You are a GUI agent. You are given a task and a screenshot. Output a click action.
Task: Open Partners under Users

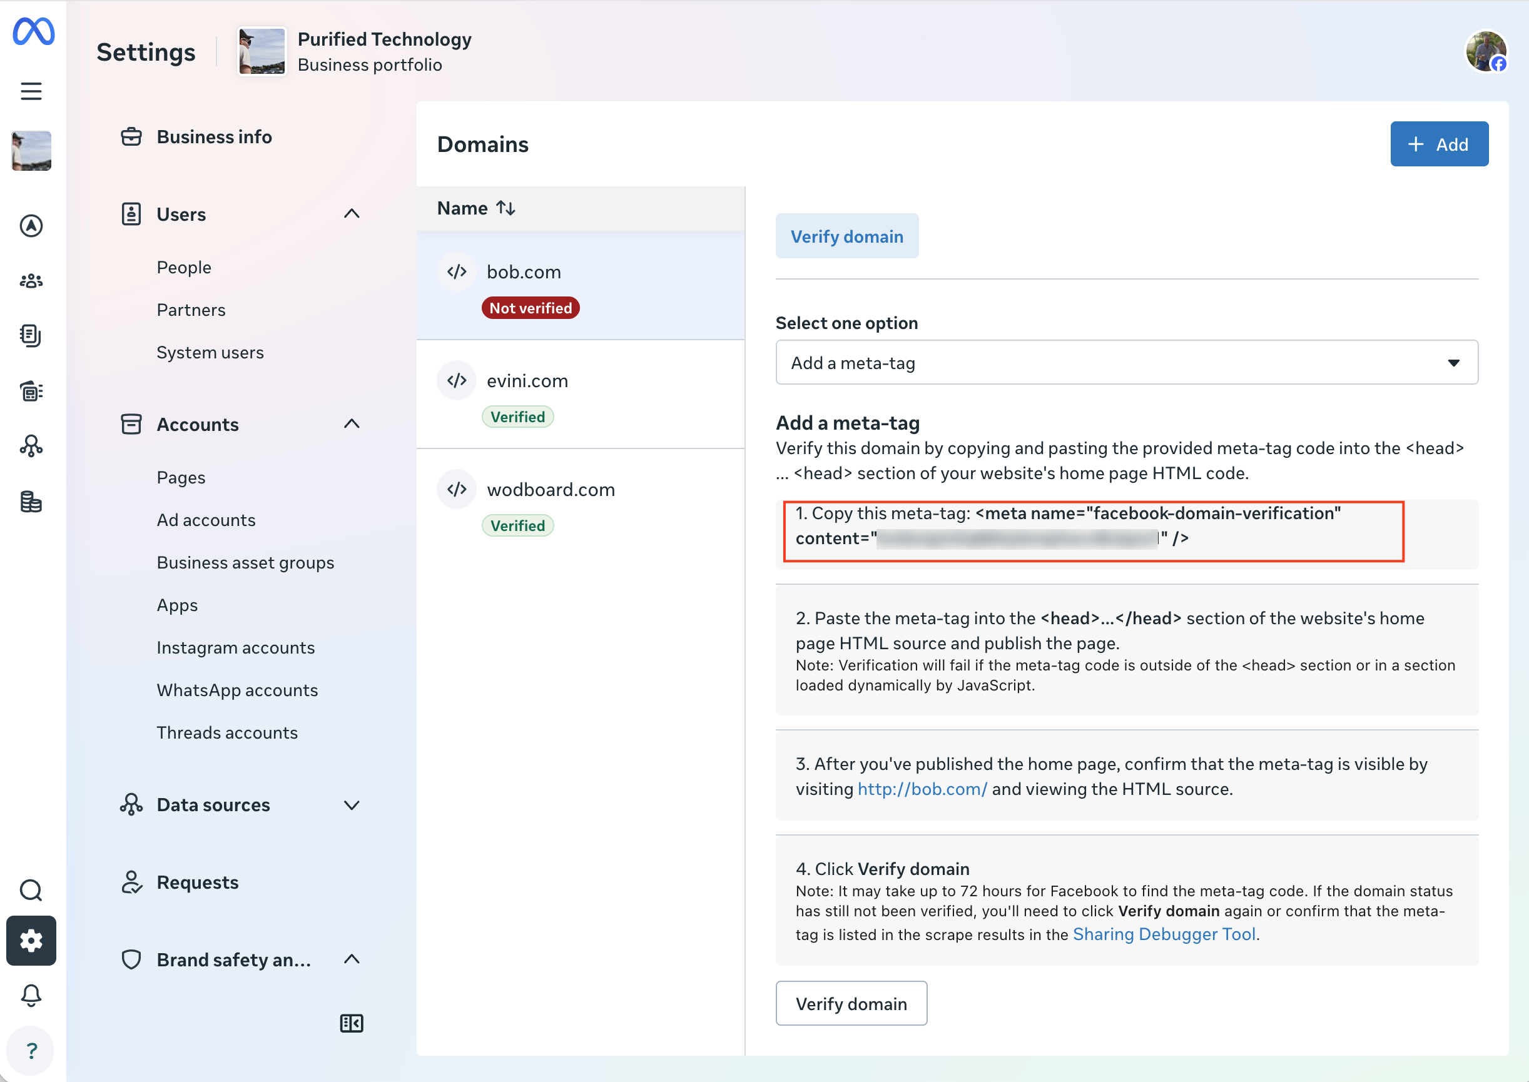(x=191, y=310)
